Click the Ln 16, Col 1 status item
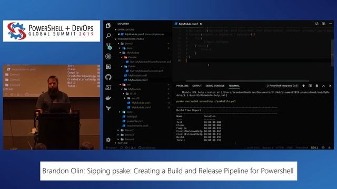337x189 pixels. (x=253, y=148)
